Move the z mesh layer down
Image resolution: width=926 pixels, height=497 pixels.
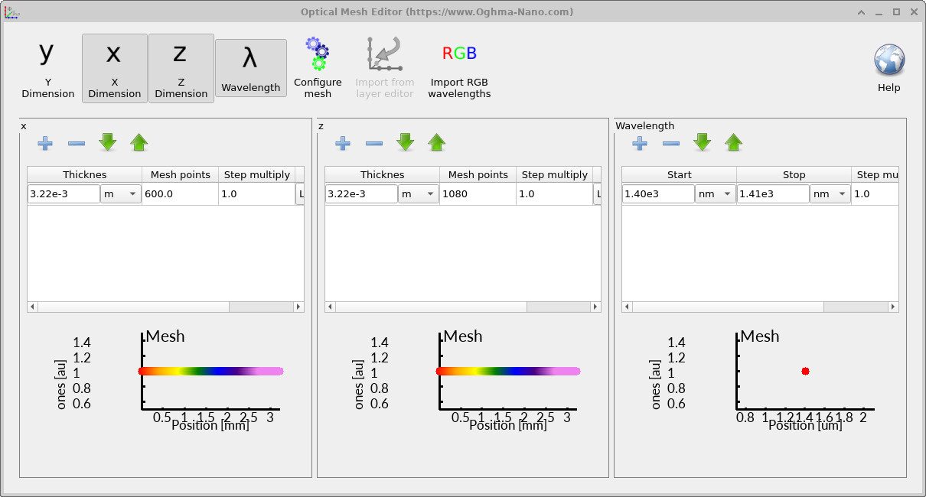point(405,143)
